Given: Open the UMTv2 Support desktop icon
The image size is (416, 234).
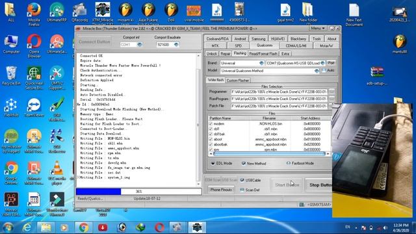Looking at the screenshot, I should [x=57, y=77].
